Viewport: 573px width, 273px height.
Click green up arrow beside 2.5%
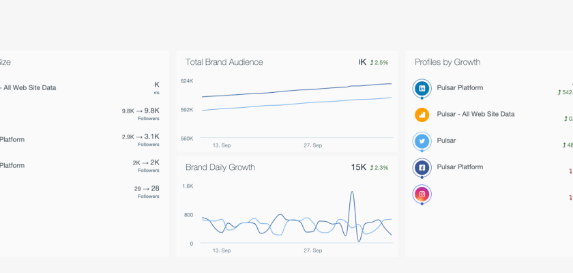[x=372, y=63]
